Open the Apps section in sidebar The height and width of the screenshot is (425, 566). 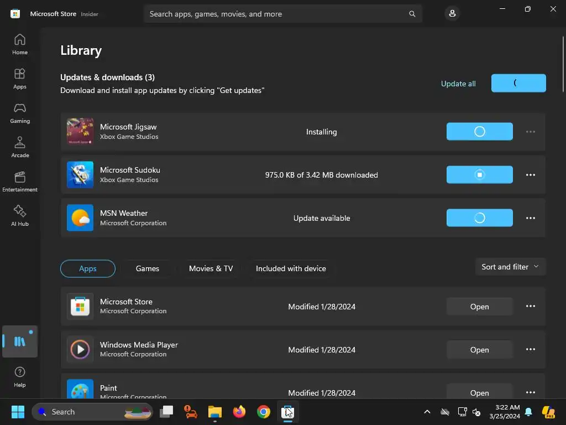click(20, 79)
